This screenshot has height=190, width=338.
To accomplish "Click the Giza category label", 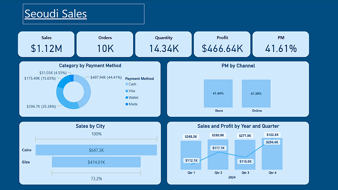I will coord(26,162).
